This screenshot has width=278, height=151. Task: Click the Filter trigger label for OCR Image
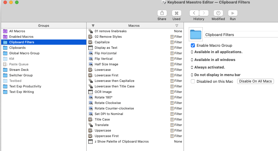pyautogui.click(x=178, y=92)
